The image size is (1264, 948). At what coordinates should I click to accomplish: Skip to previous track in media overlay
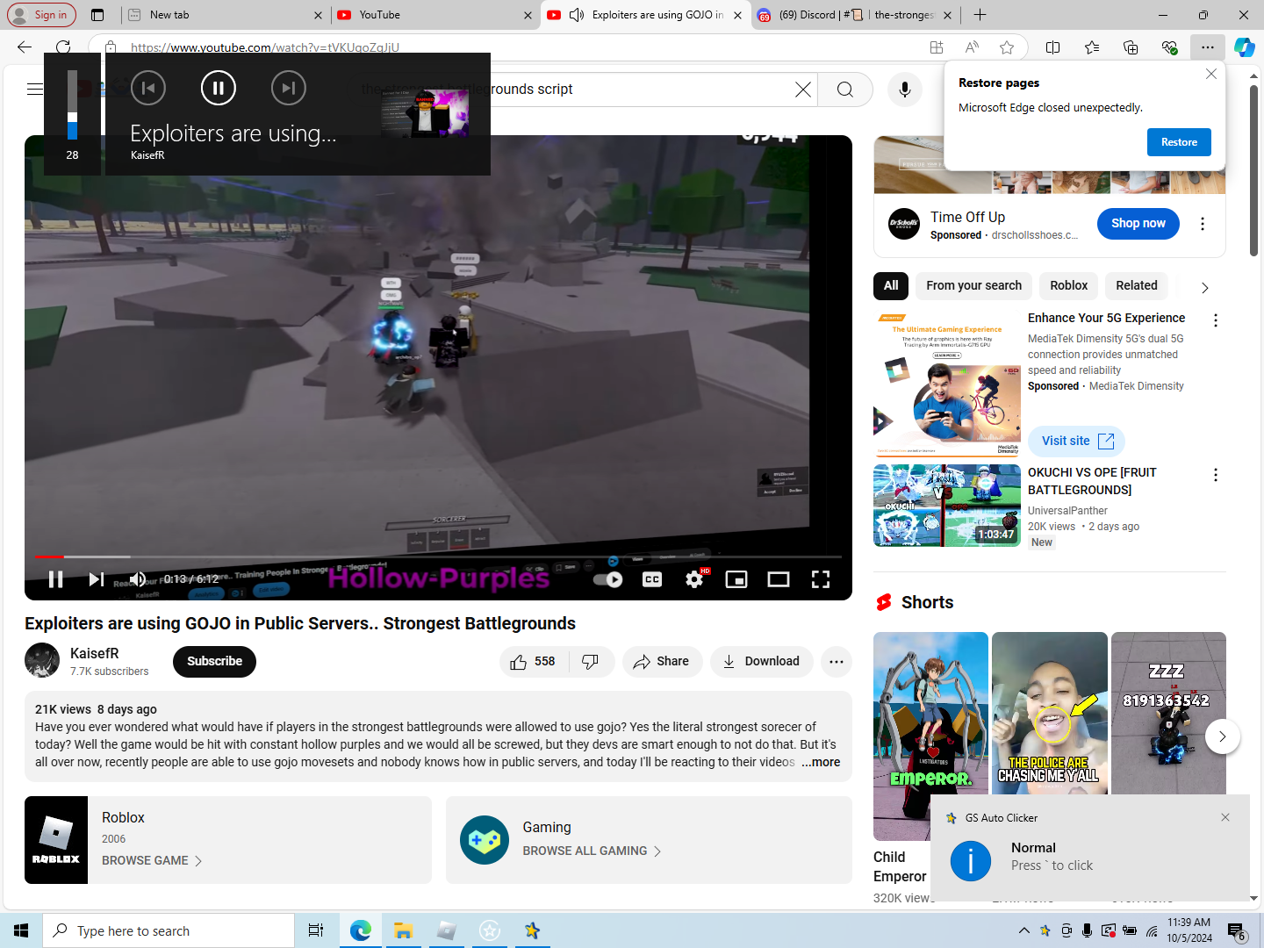[148, 88]
